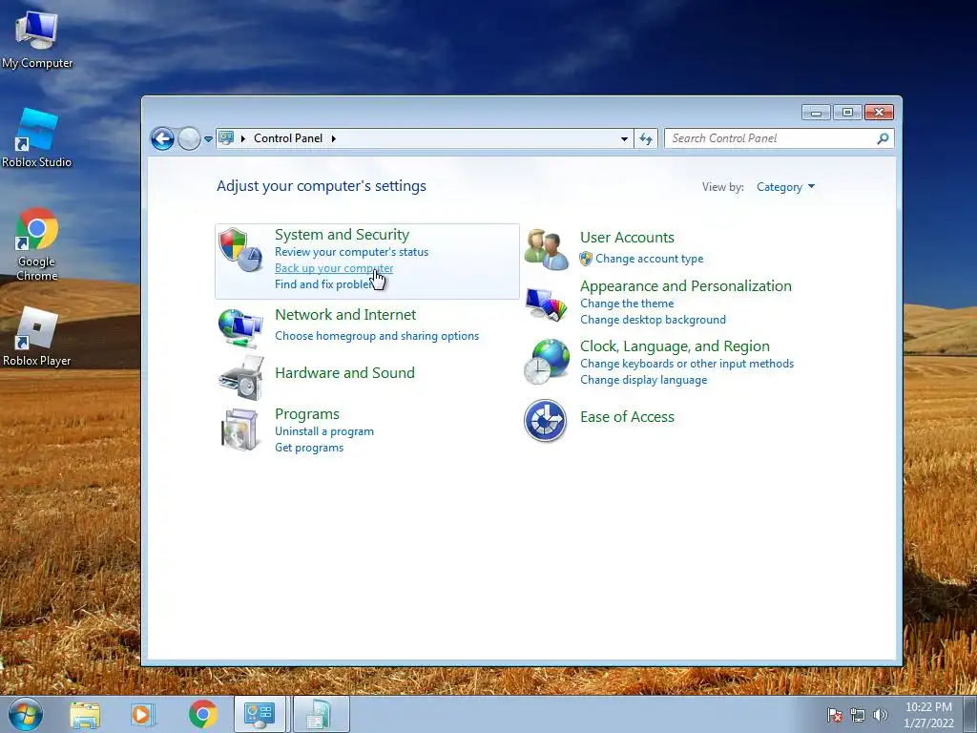The image size is (977, 733).
Task: Switch to Control Panel taskbar button
Action: [x=260, y=714]
